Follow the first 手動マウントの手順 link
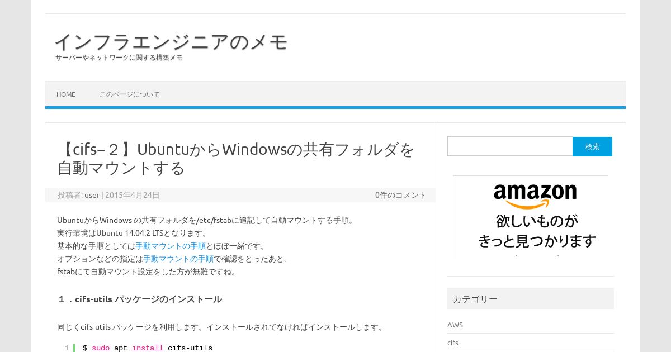This screenshot has height=352, width=671. pyautogui.click(x=171, y=246)
